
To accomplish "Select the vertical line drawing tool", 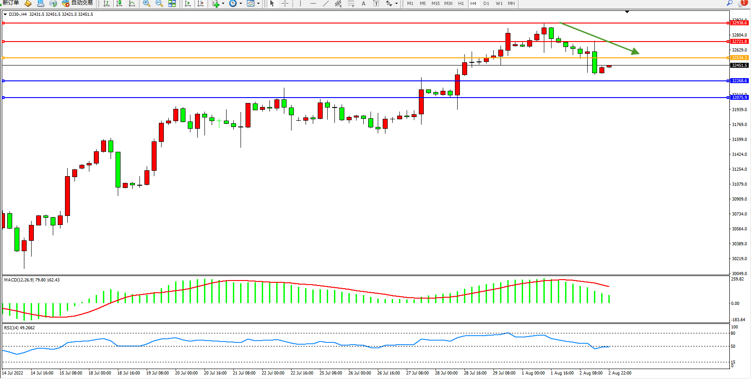I will (x=300, y=4).
